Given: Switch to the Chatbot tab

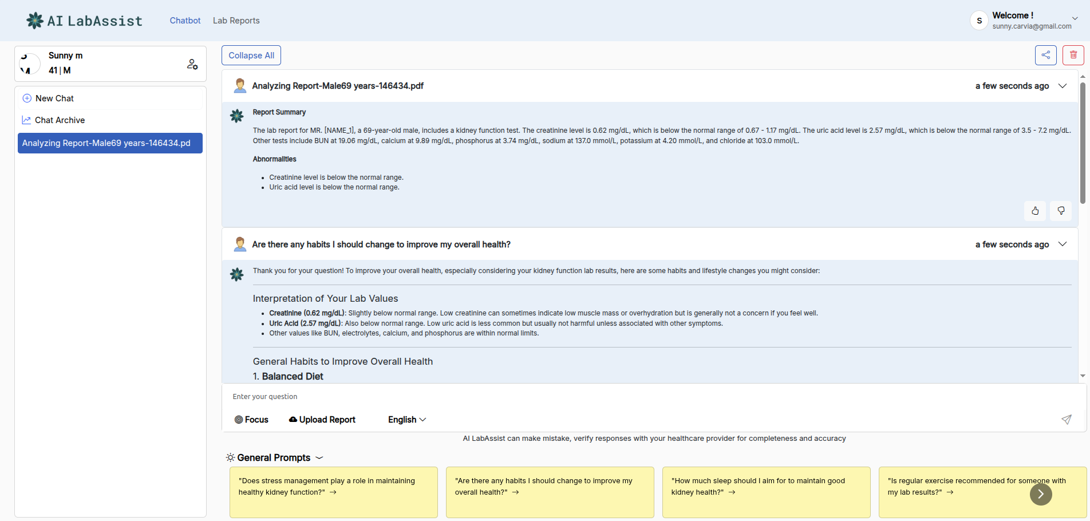Looking at the screenshot, I should (x=185, y=21).
